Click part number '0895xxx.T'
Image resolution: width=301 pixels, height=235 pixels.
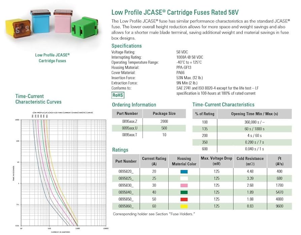130,135
